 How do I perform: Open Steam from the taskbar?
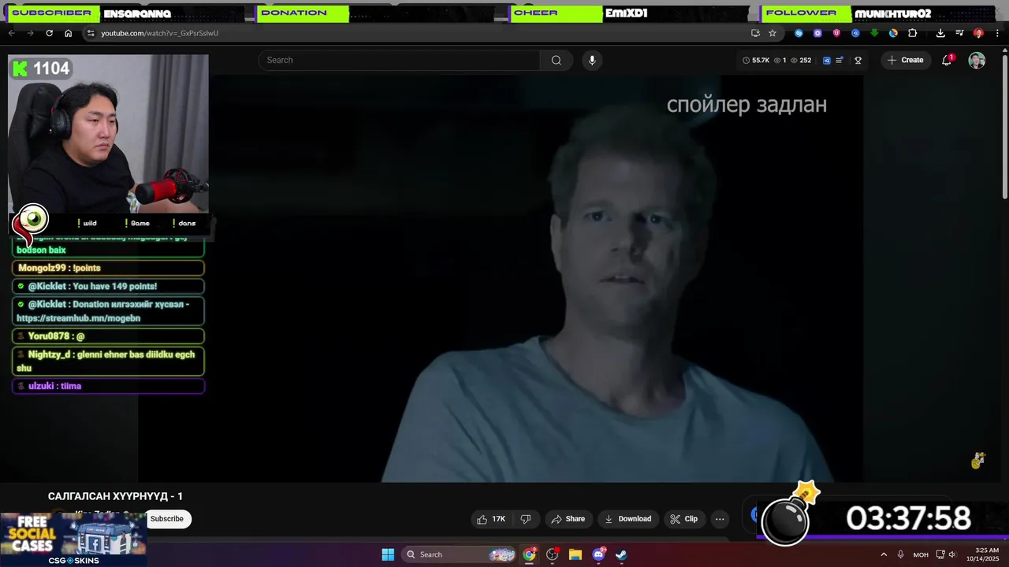pos(621,554)
